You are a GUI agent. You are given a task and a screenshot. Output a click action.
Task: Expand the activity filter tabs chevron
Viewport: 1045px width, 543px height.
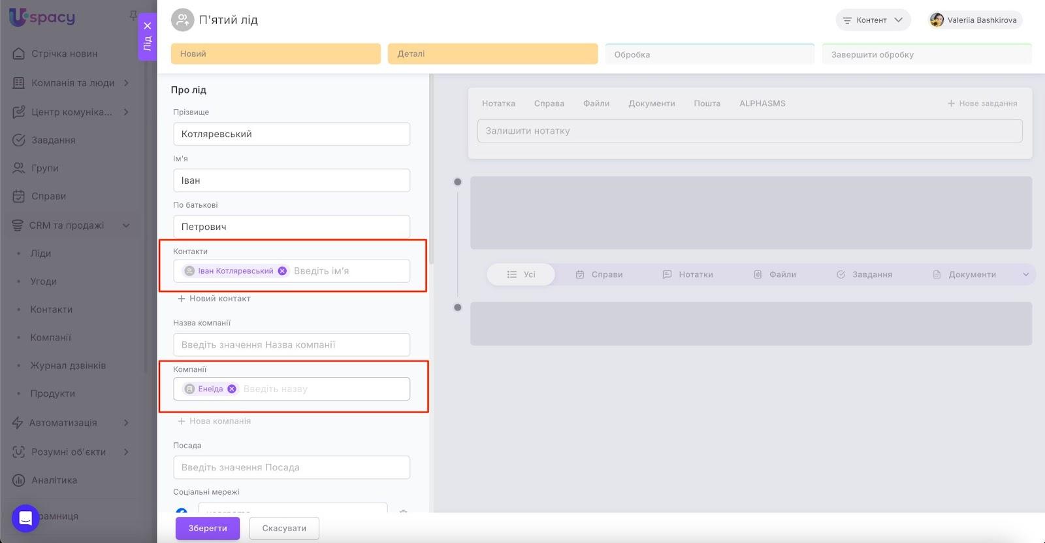1025,274
